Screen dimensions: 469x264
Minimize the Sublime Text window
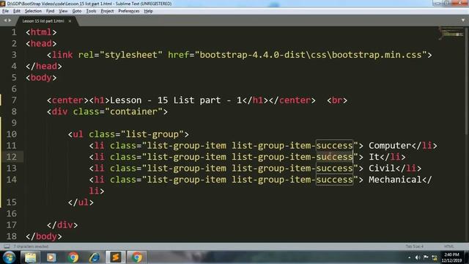437,3
